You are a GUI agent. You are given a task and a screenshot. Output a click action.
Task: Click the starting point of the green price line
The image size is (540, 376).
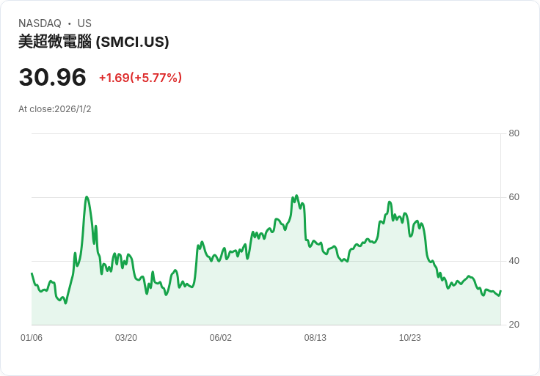pyautogui.click(x=32, y=273)
